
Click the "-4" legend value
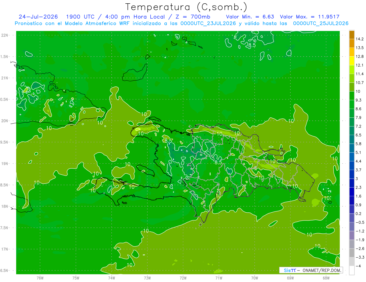[x=358, y=266]
